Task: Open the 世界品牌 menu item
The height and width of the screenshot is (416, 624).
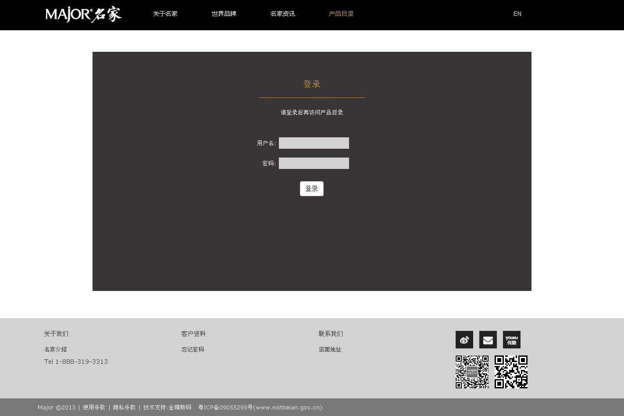Action: point(224,14)
